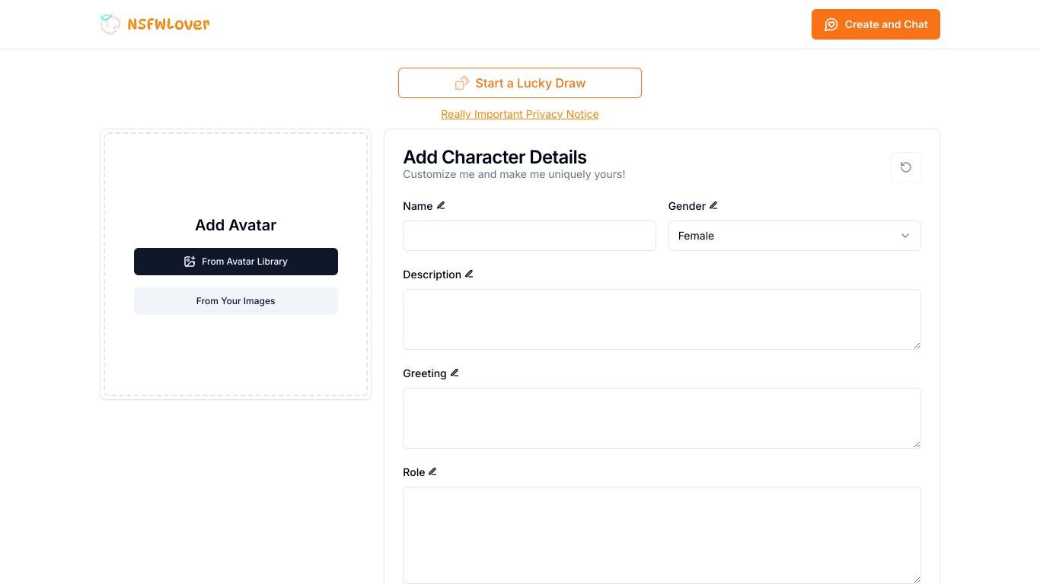
Task: Click the pencil icon next to Description
Action: coord(469,274)
